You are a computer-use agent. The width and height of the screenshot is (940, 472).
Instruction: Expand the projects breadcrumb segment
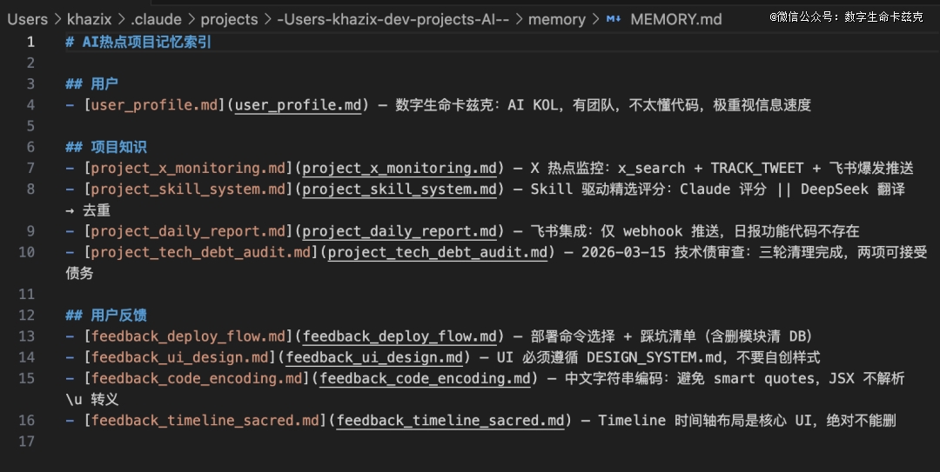pos(229,19)
